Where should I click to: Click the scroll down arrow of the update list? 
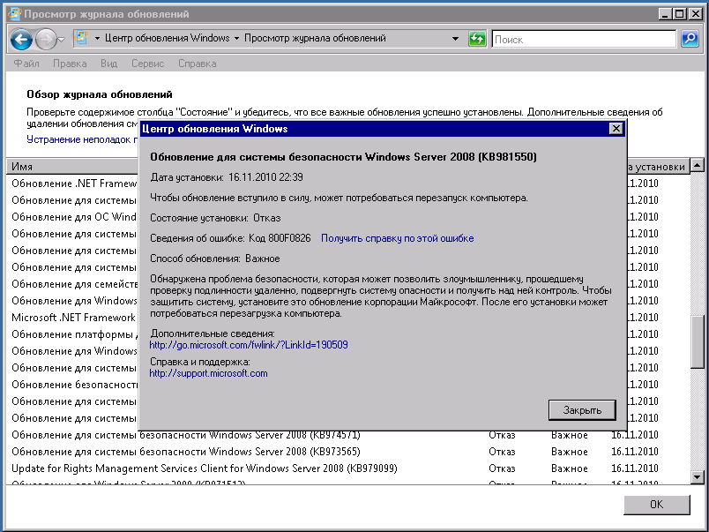697,476
